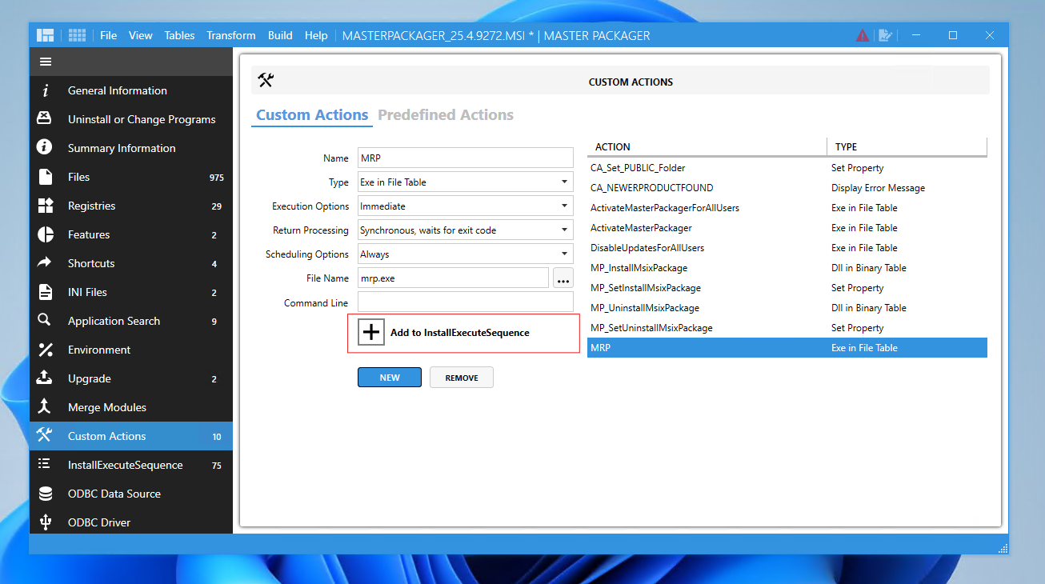Open the Transform menu
The image size is (1045, 584).
[x=231, y=35]
